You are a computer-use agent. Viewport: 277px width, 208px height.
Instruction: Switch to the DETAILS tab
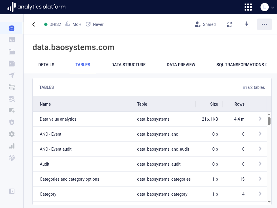click(x=46, y=65)
